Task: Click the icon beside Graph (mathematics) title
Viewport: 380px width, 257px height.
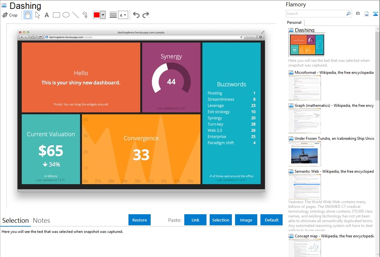Action: pos(291,106)
